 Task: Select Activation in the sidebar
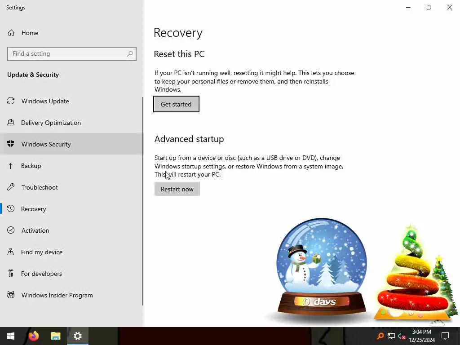pyautogui.click(x=71, y=230)
